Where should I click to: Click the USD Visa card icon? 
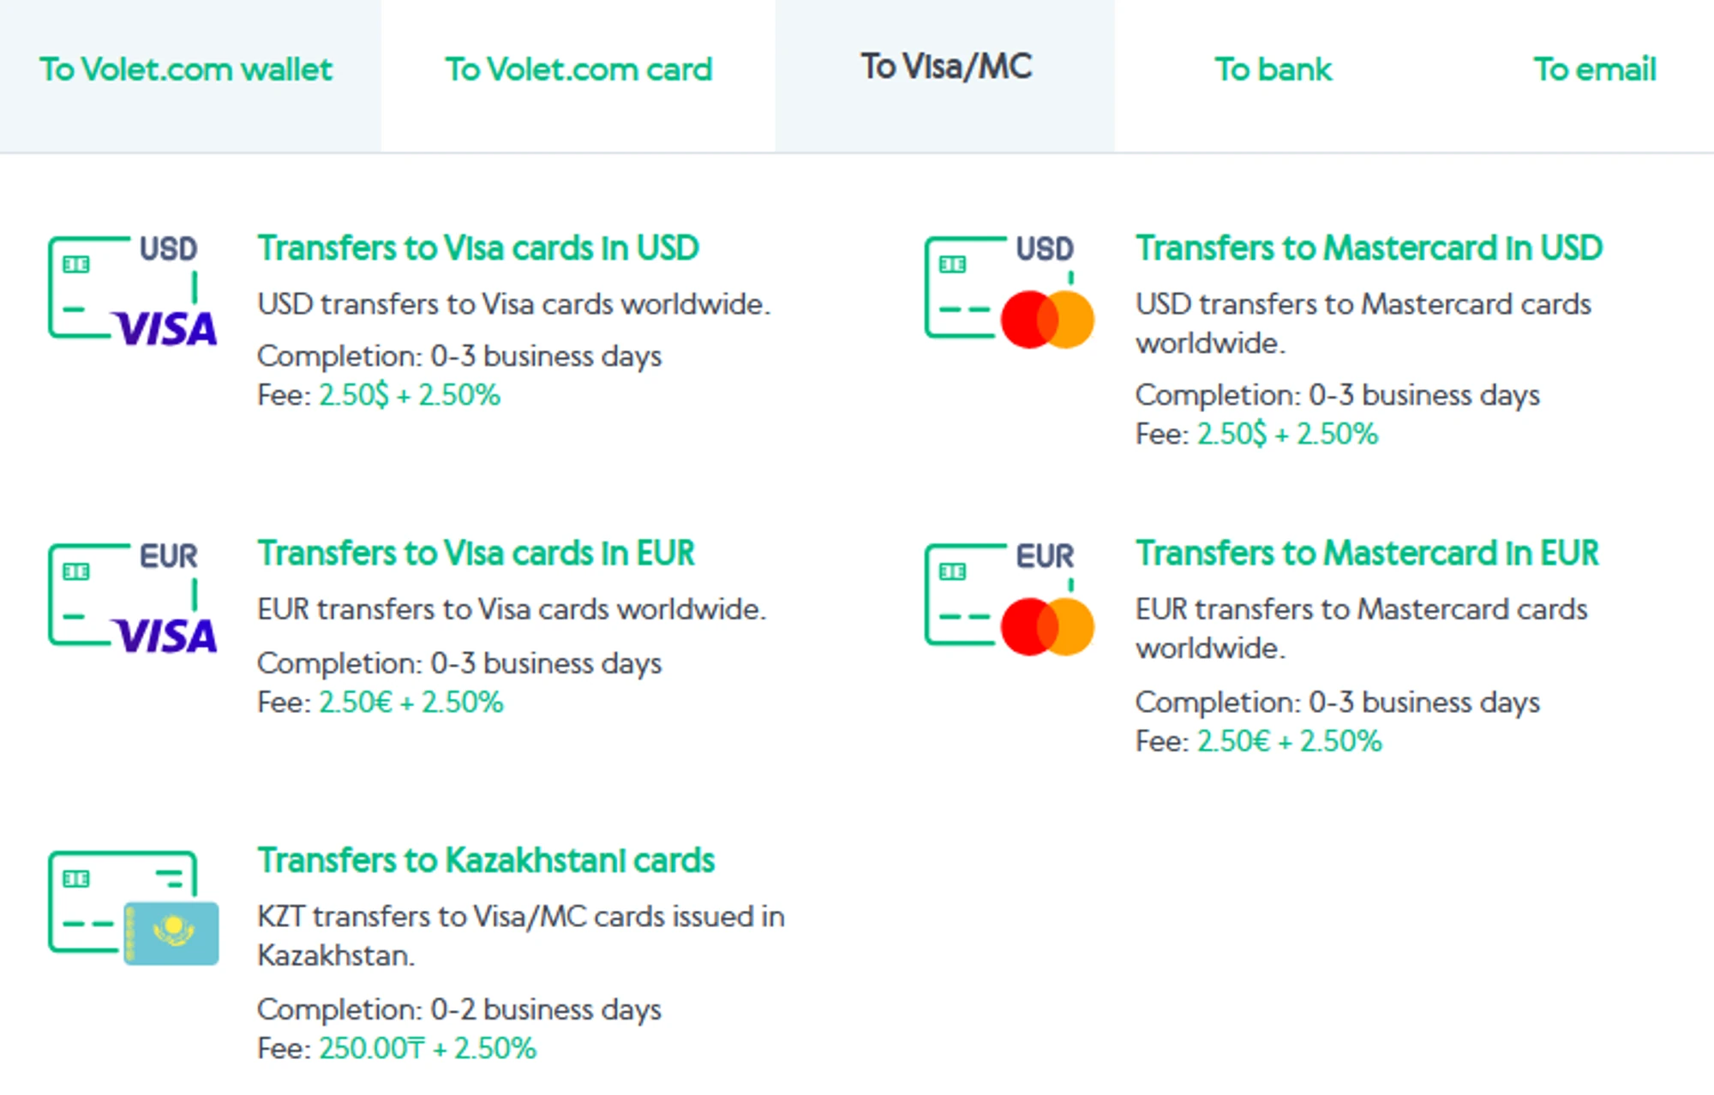133,290
